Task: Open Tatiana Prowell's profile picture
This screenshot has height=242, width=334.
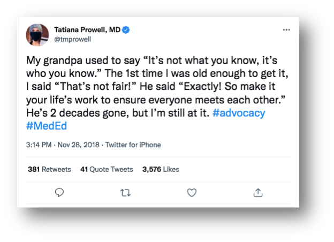Action: (37, 35)
